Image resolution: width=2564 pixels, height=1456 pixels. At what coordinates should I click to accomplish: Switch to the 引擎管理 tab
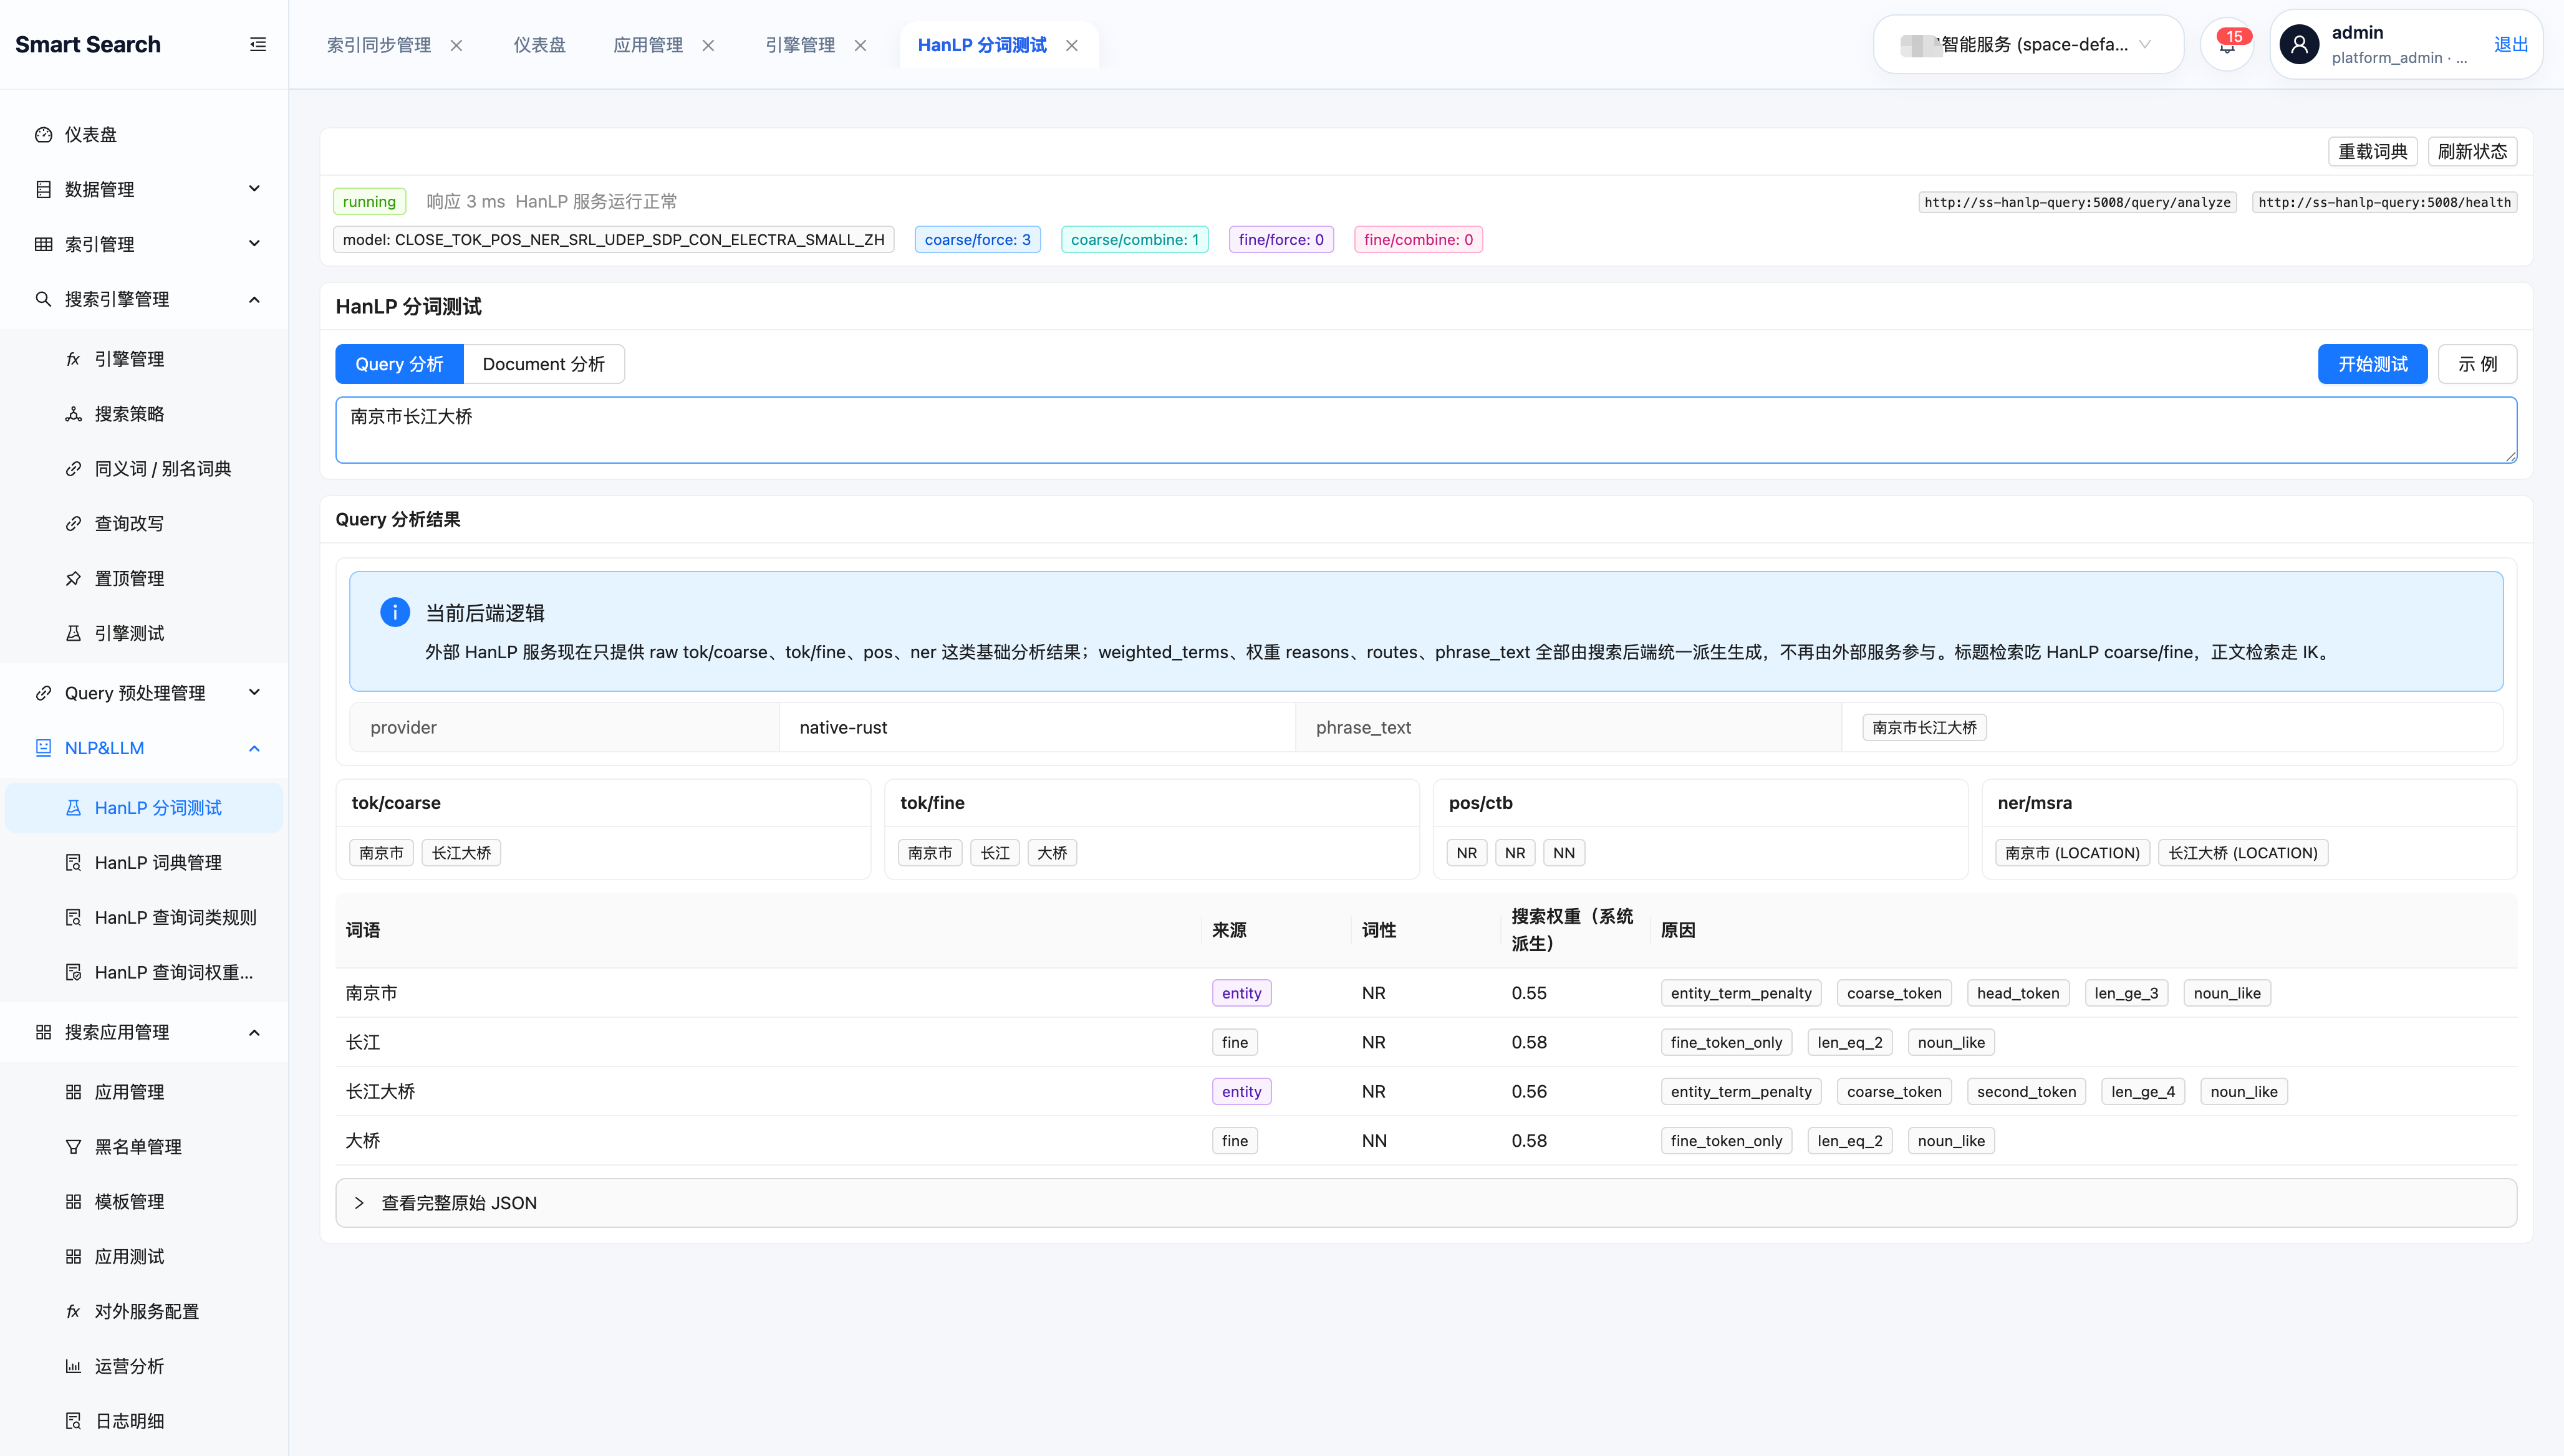800,45
